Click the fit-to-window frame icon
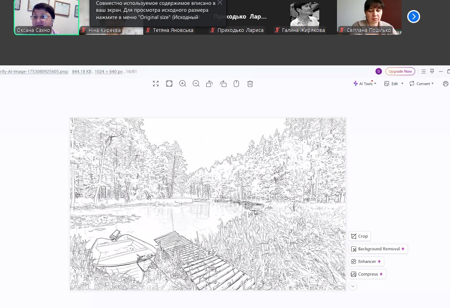450x308 pixels. 169,84
